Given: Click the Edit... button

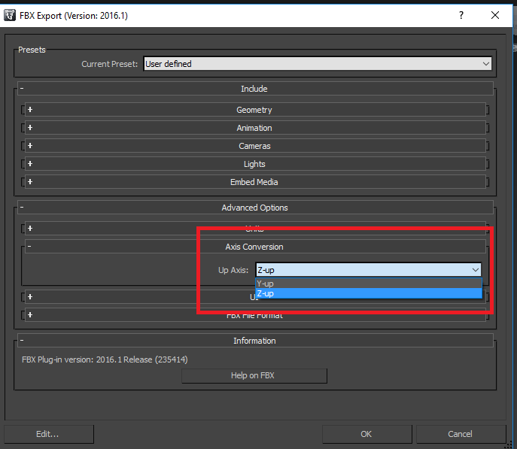Looking at the screenshot, I should 49,434.
